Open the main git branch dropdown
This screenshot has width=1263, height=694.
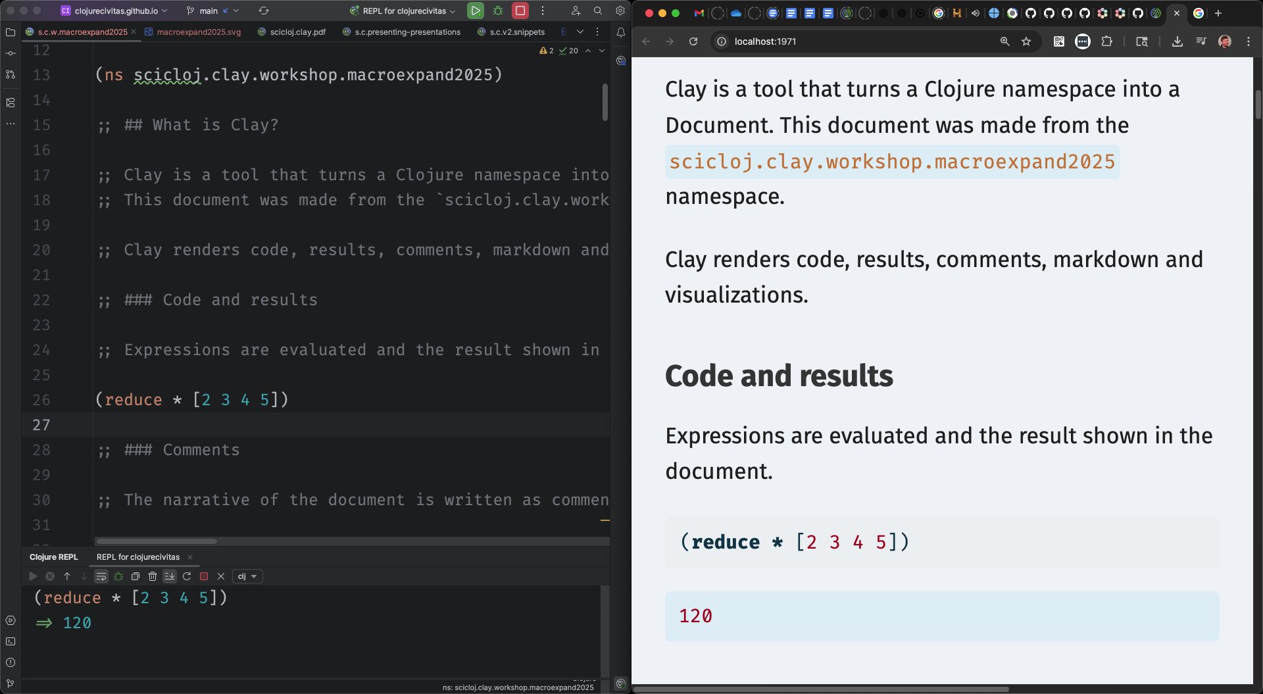(x=212, y=11)
